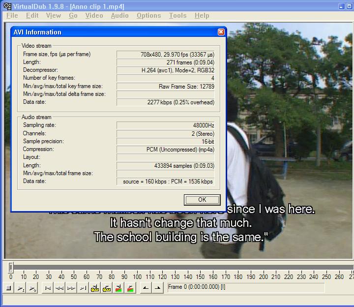
Task: Step forward one frame
Action: pyautogui.click(x=71, y=288)
